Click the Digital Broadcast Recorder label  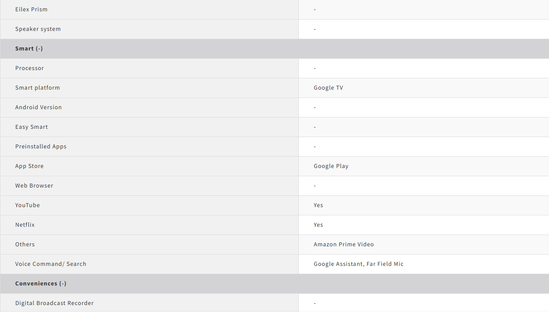click(54, 303)
